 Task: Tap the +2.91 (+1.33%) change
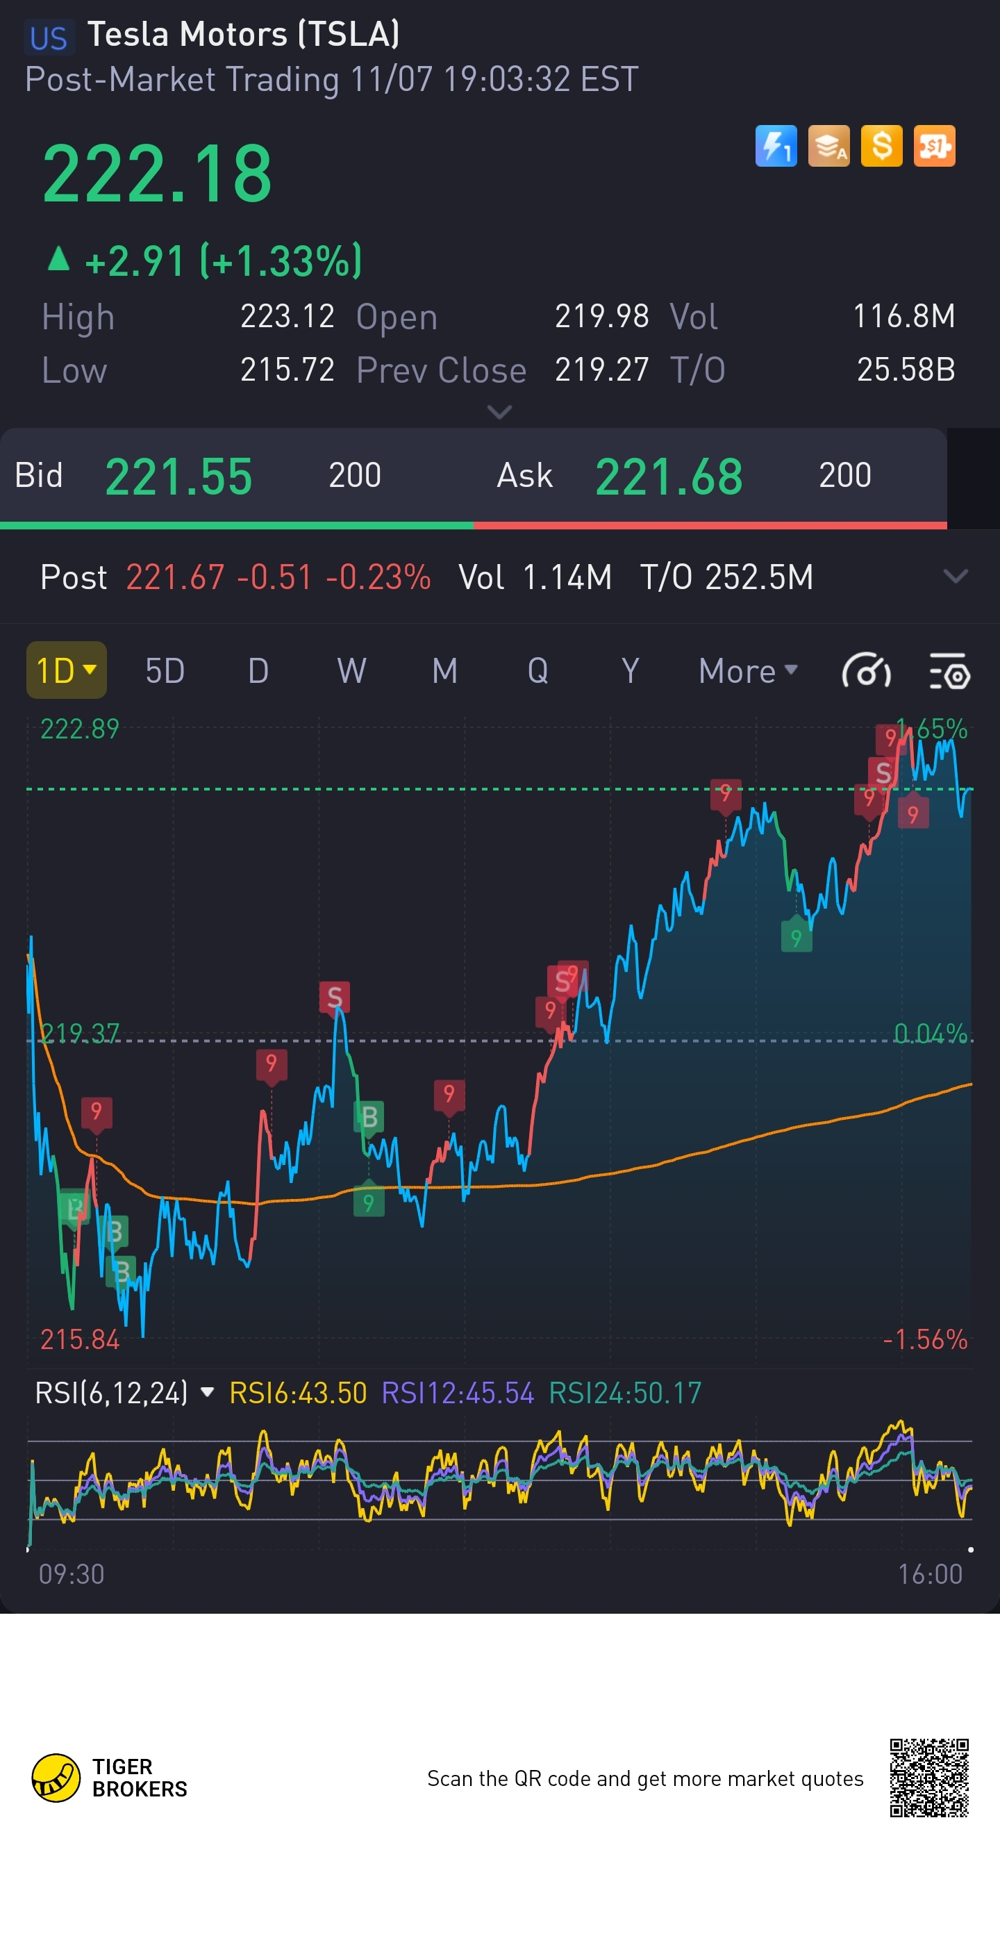[x=204, y=261]
